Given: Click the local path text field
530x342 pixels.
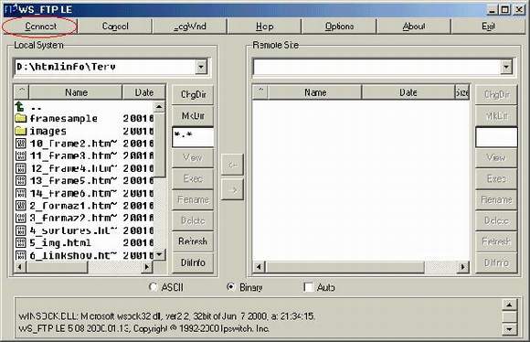Looking at the screenshot, I should tap(105, 67).
